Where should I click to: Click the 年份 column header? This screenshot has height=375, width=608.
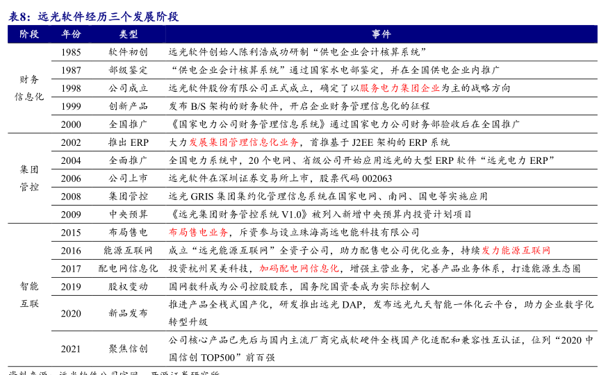(x=71, y=34)
